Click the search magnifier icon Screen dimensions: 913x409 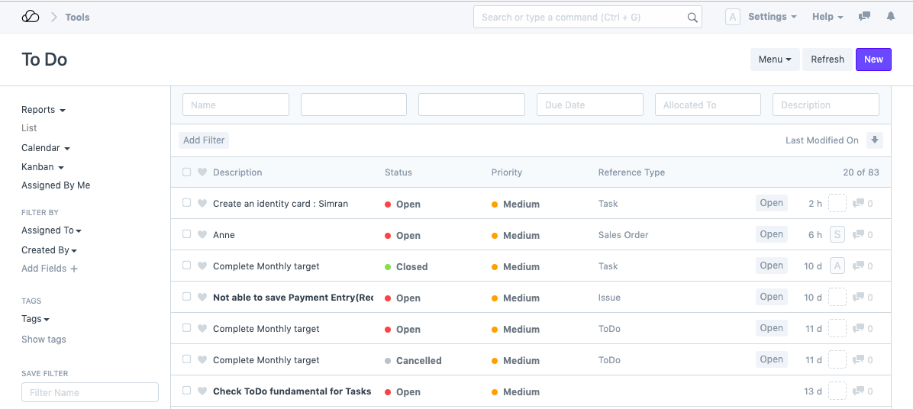(692, 18)
